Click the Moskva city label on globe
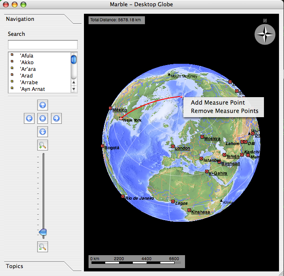This screenshot has width=284, height=276. click(x=212, y=139)
